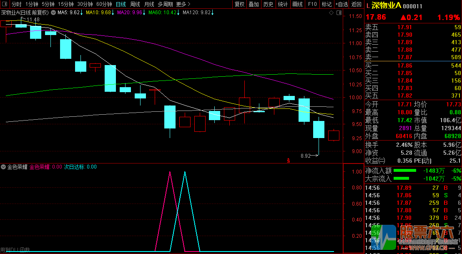Viewport: 462px width, 254px height.
Task: Switch to the 分时 chart tab
Action: 16,4
